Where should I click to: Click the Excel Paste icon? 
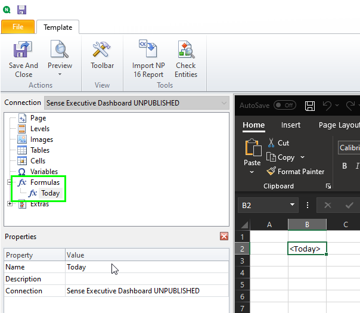click(252, 153)
